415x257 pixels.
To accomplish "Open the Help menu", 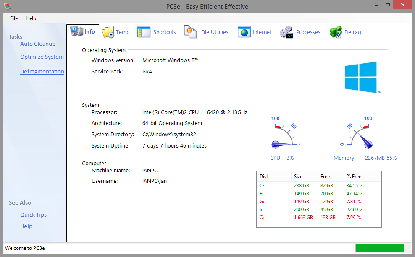I will pos(31,18).
